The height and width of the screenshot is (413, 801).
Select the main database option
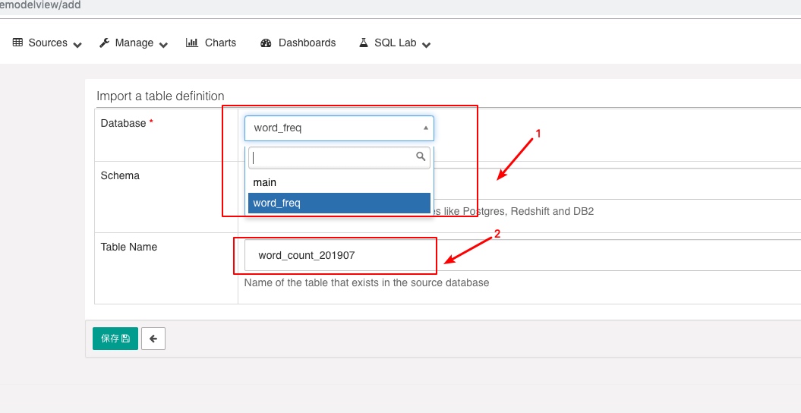click(339, 182)
